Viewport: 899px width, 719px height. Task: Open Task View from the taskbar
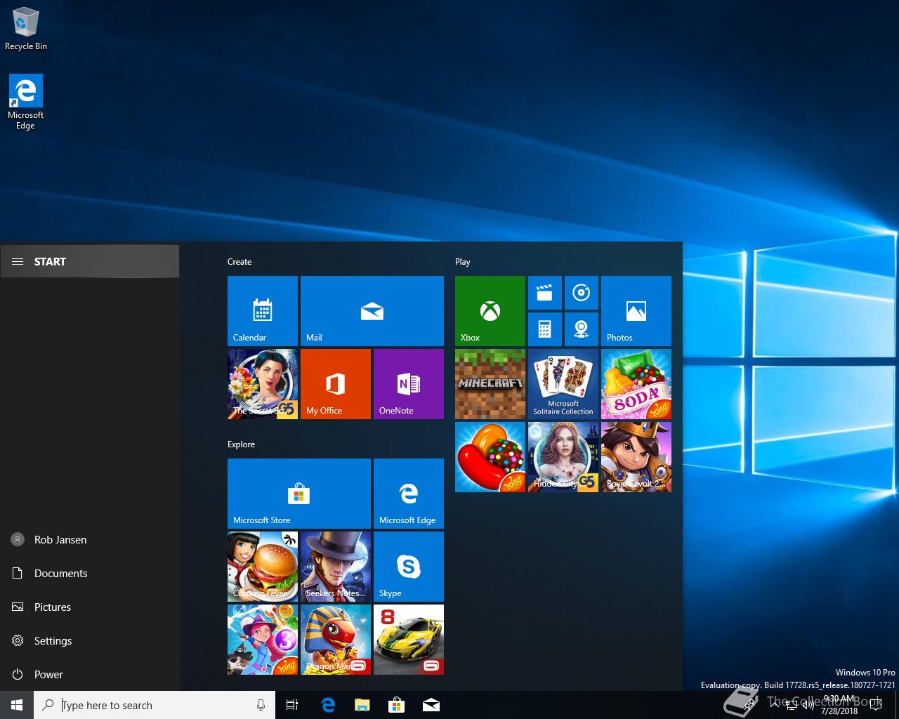(x=292, y=705)
